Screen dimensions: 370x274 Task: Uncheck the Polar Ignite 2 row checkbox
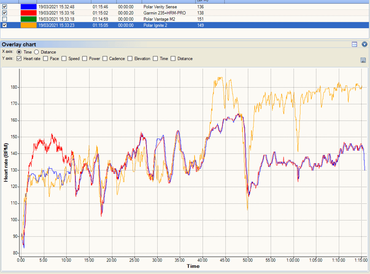(x=5, y=25)
